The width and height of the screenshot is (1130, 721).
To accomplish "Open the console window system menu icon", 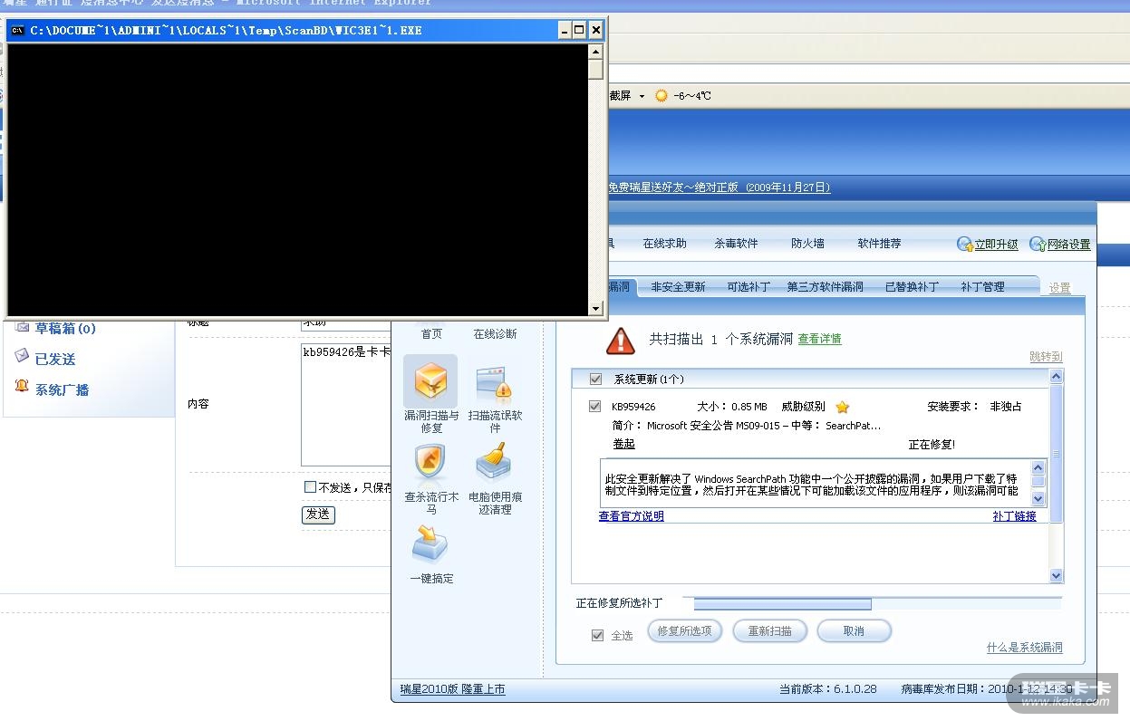I will pos(18,30).
